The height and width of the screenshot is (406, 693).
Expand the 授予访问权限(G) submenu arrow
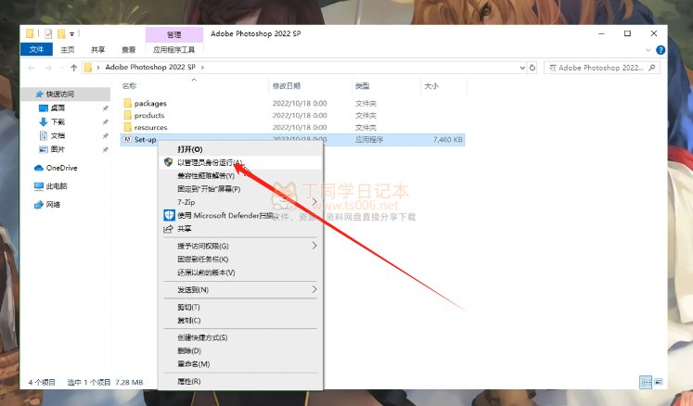tap(314, 246)
